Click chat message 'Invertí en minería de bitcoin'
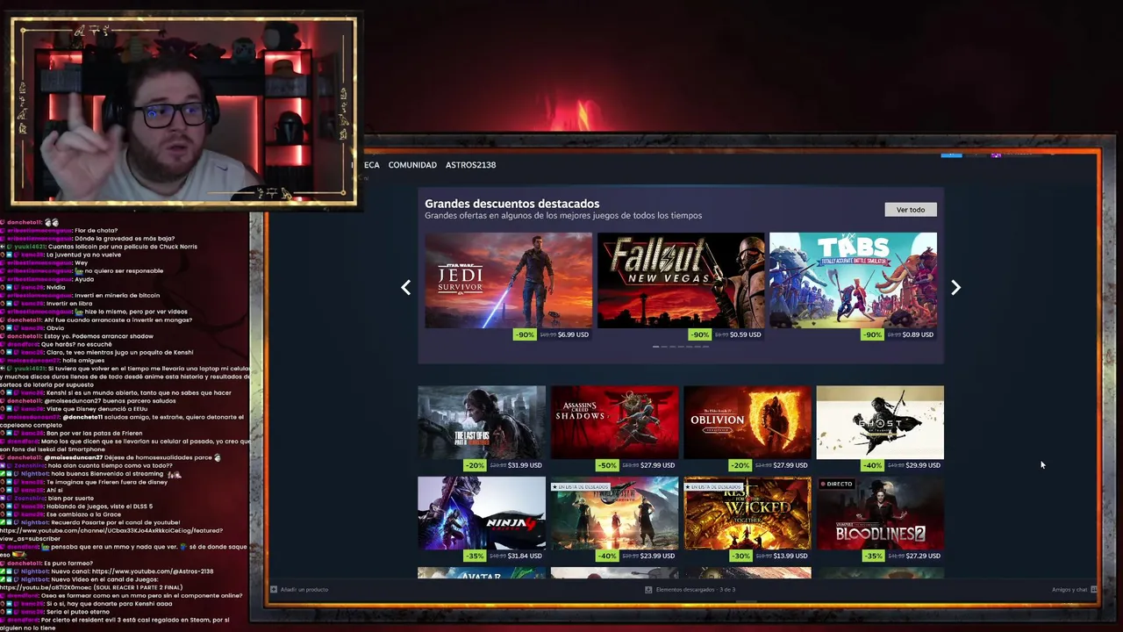The height and width of the screenshot is (632, 1123). [x=117, y=296]
